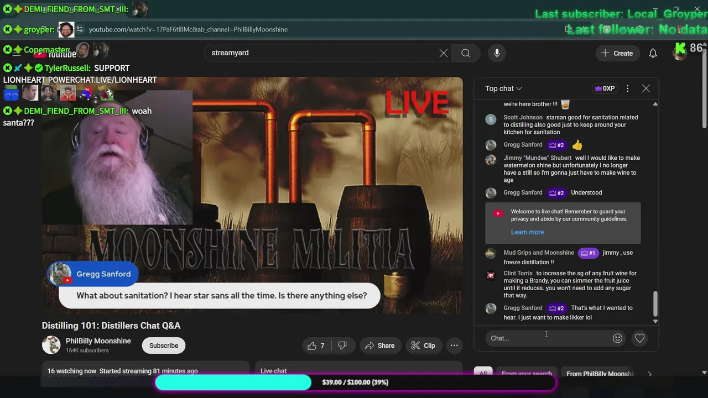This screenshot has width=708, height=398.
Task: Open the Create menu
Action: coord(617,53)
